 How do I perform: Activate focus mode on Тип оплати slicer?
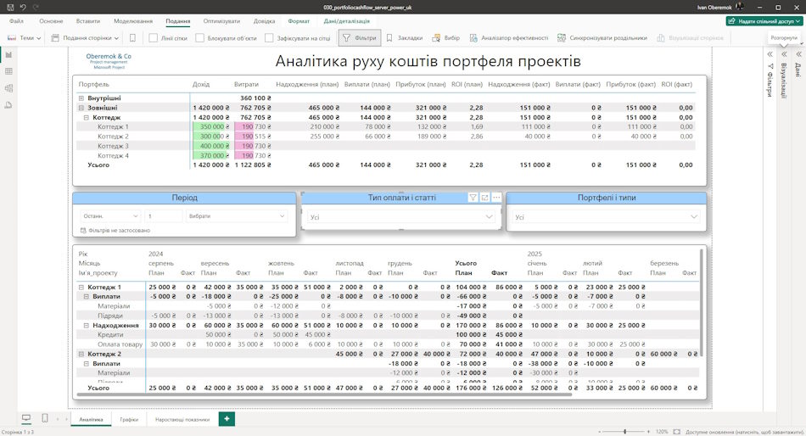pos(484,198)
